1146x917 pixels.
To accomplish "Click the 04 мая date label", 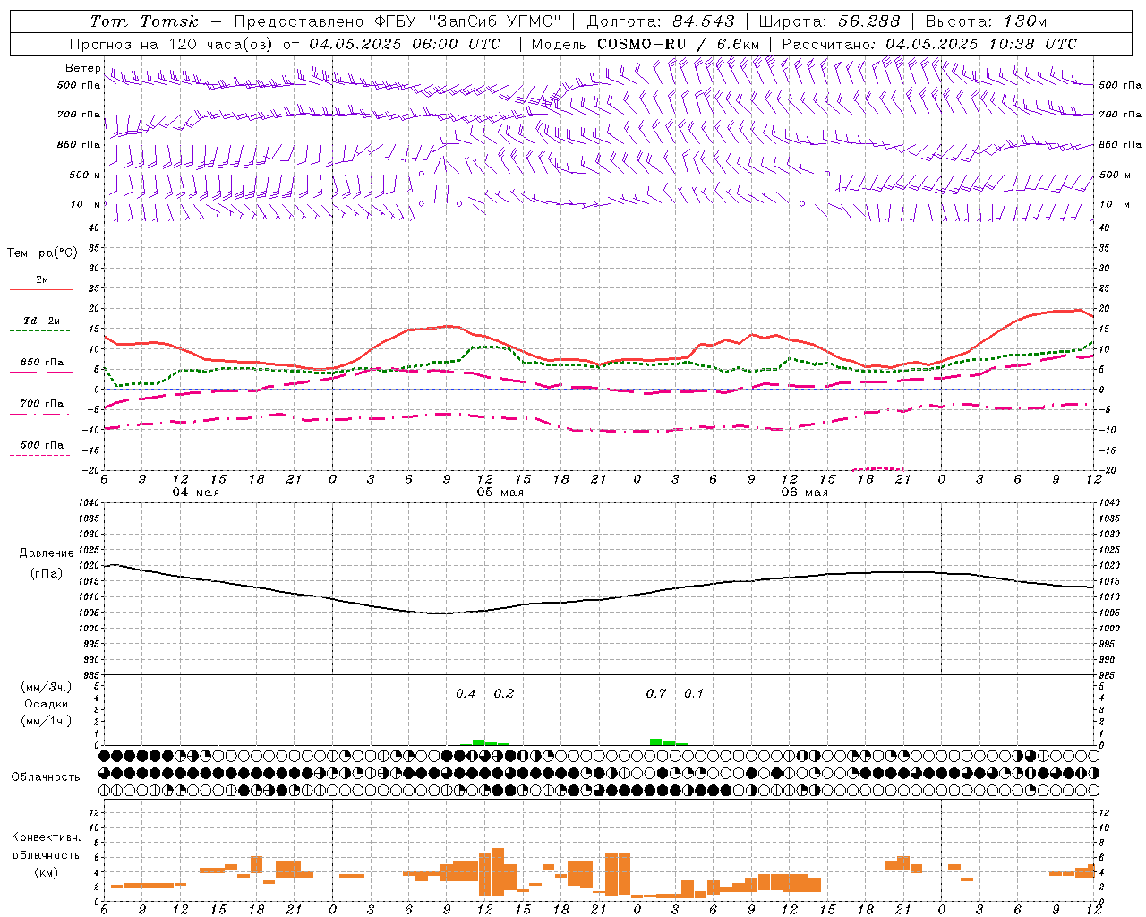I will (195, 493).
